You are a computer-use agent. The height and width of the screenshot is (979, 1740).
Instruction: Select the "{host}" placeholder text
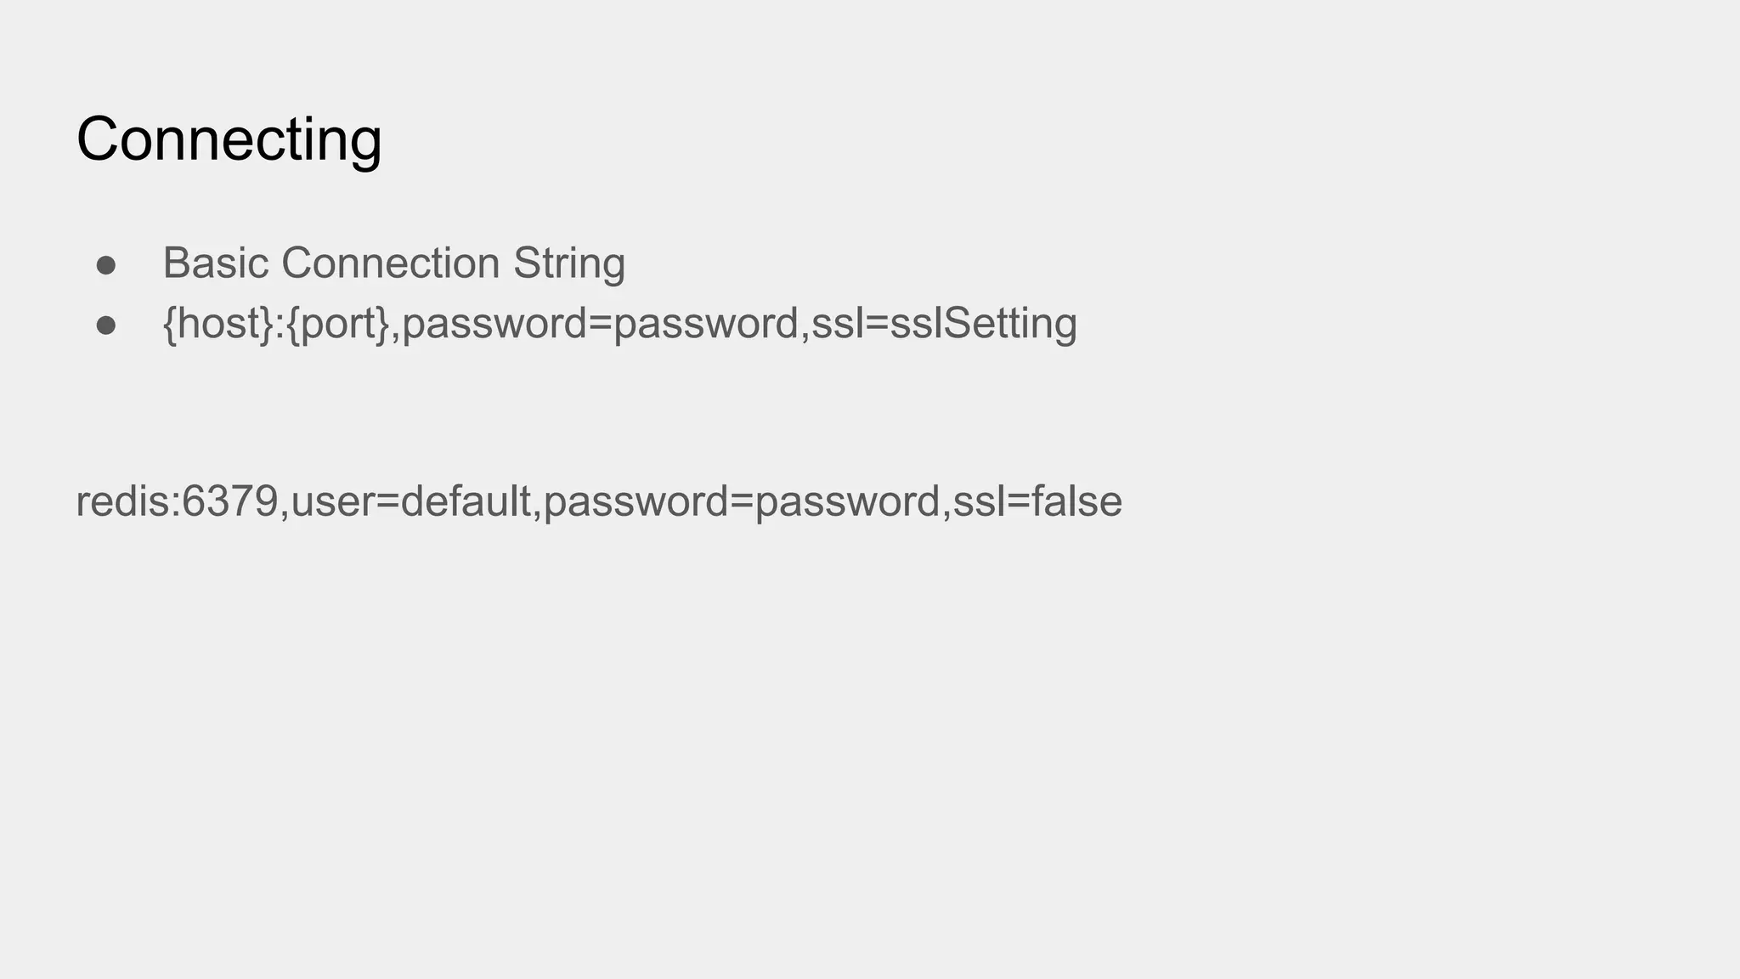pyautogui.click(x=217, y=324)
